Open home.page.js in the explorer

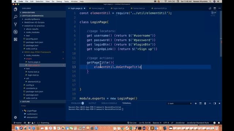click(34, 62)
